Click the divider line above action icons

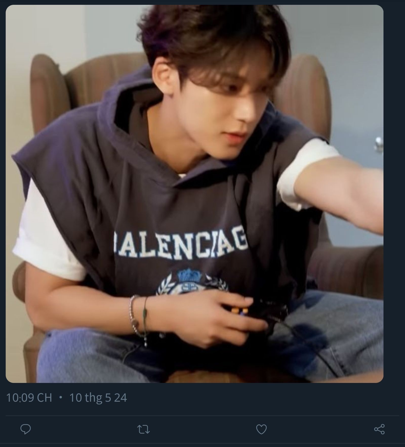pyautogui.click(x=202, y=416)
